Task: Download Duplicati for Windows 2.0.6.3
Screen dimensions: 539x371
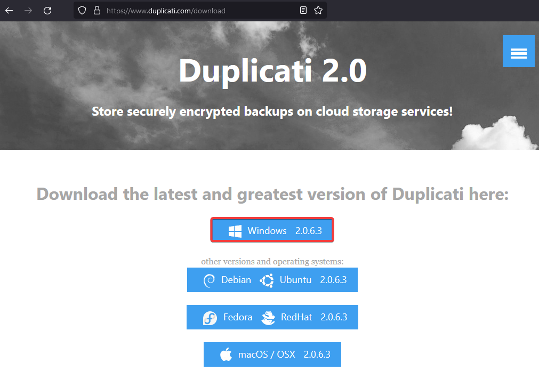Action: [x=272, y=230]
